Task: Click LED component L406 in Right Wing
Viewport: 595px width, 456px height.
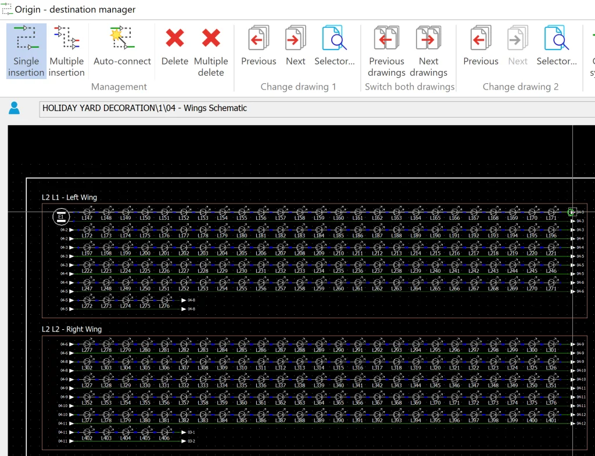Action: click(x=164, y=433)
